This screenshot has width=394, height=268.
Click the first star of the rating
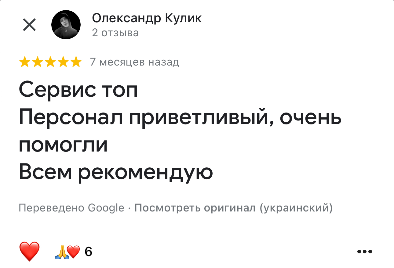tap(24, 62)
